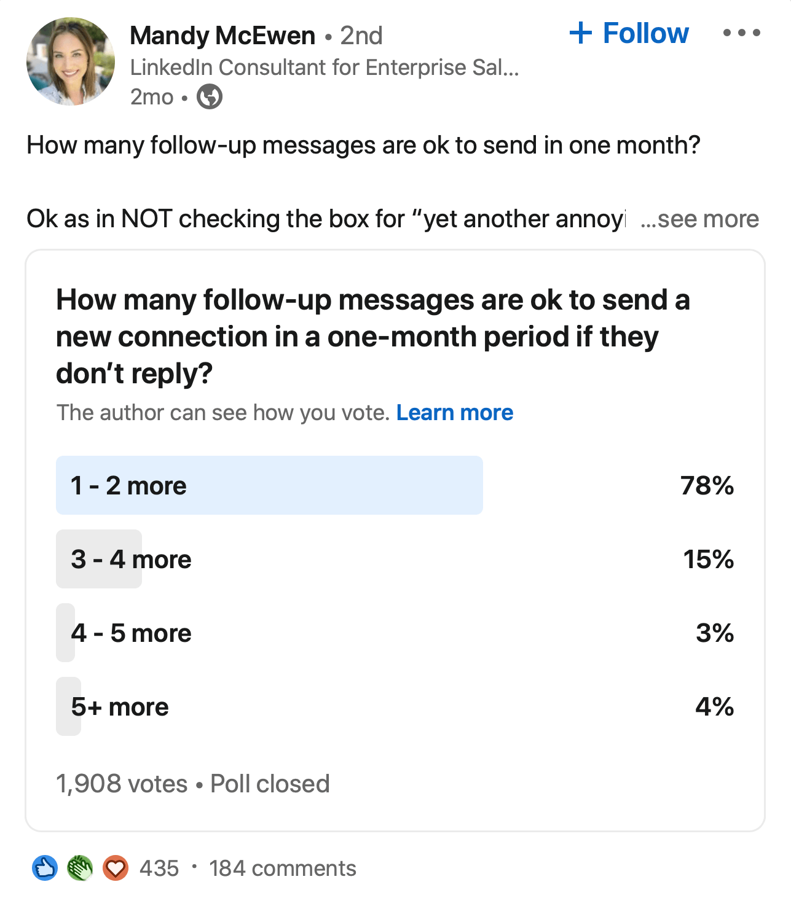Open the three-dot post options menu
The height and width of the screenshot is (898, 791).
741,33
